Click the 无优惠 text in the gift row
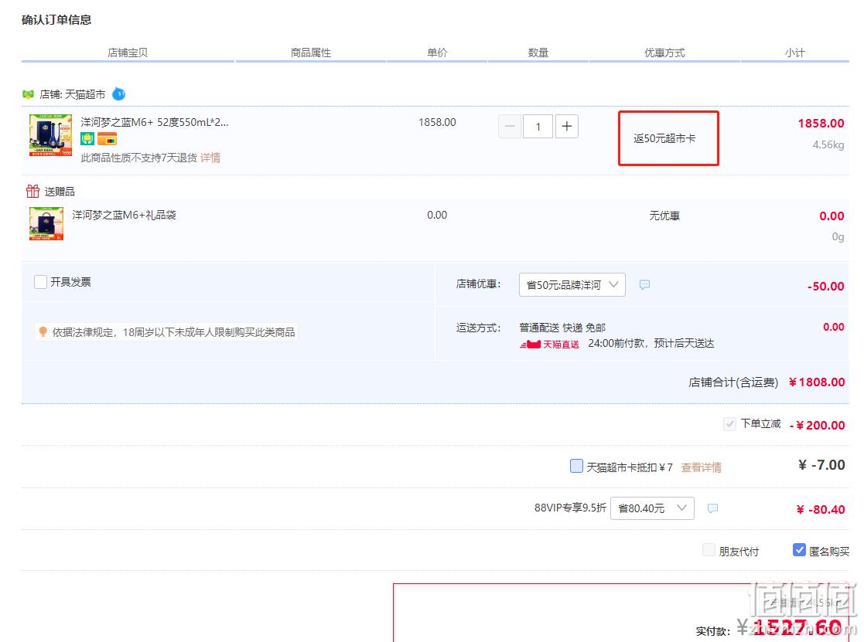 664,216
